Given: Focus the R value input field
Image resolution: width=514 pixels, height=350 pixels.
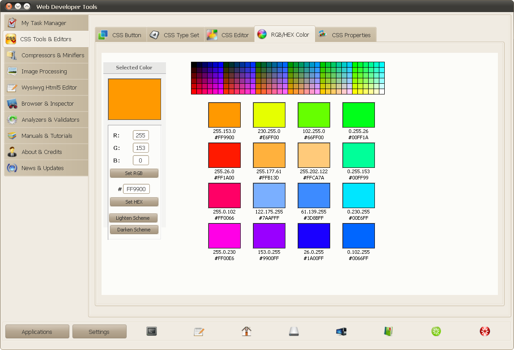Looking at the screenshot, I should click(x=140, y=135).
